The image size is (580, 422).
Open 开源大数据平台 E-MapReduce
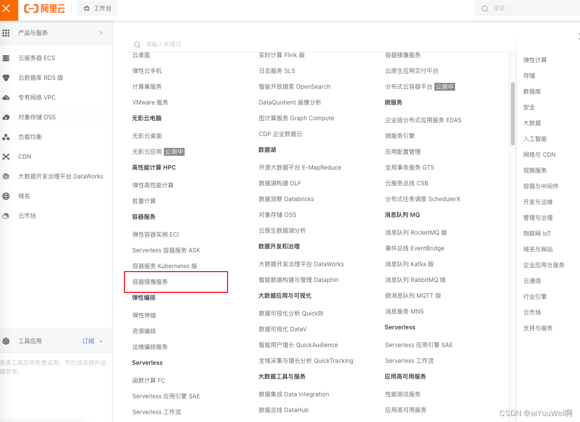(x=300, y=168)
